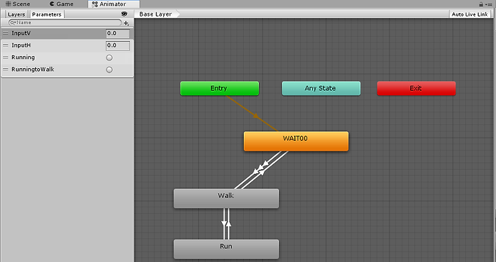Select the InputV parameter row
Screen dimensions: 496x262
(68, 34)
